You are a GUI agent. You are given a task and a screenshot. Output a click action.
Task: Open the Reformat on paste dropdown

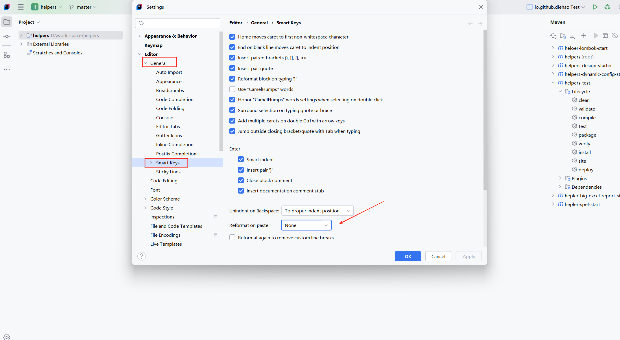click(x=306, y=225)
